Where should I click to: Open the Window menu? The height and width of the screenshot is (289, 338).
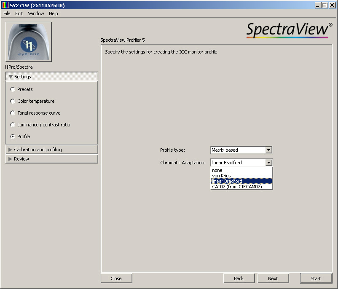click(36, 13)
